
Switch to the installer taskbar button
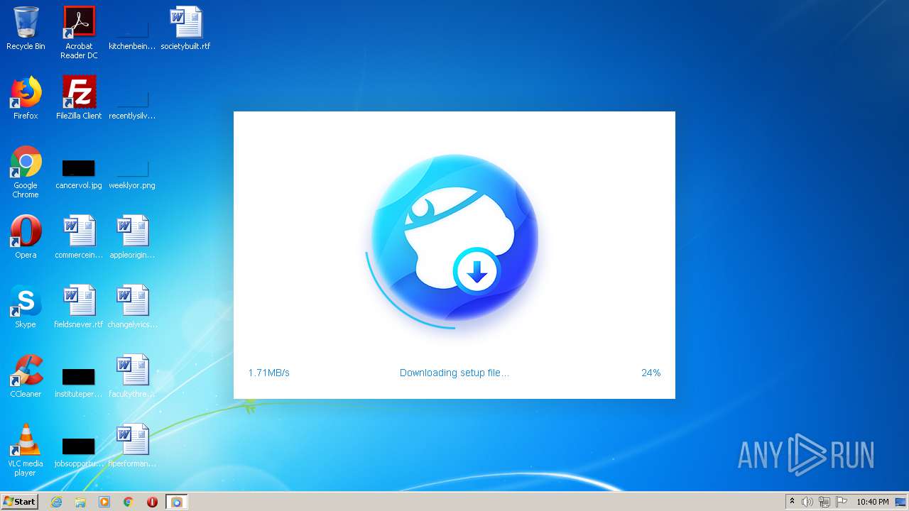click(x=176, y=502)
